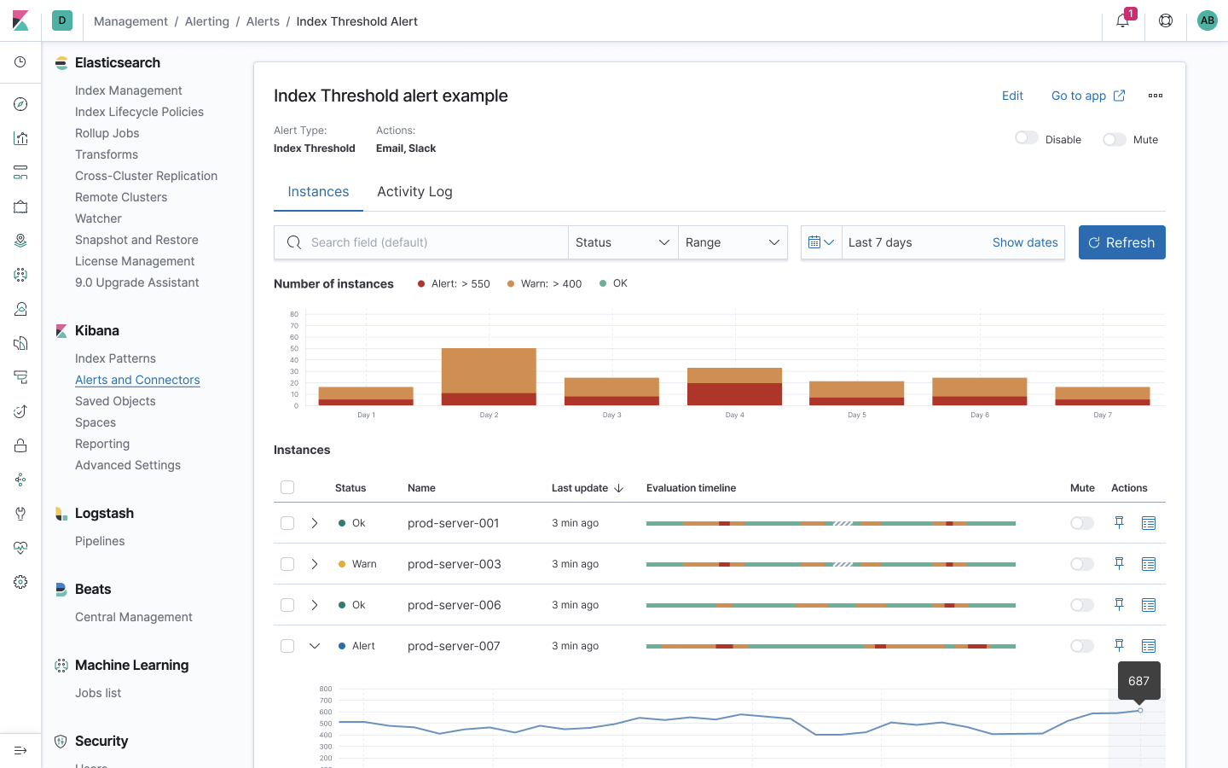Viewport: 1228px width, 768px height.
Task: Check the prod-server-001 row checkbox
Action: tap(287, 523)
